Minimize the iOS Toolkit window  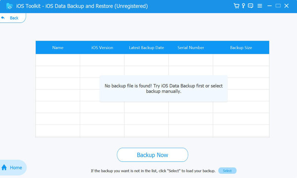click(270, 6)
